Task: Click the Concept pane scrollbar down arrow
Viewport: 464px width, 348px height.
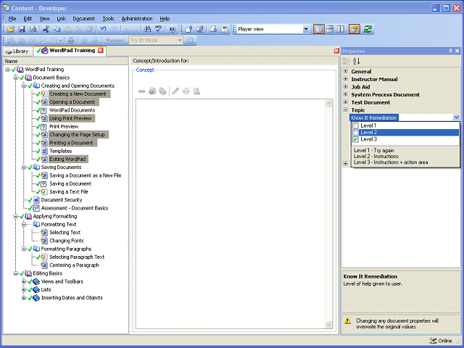Action: point(328,325)
